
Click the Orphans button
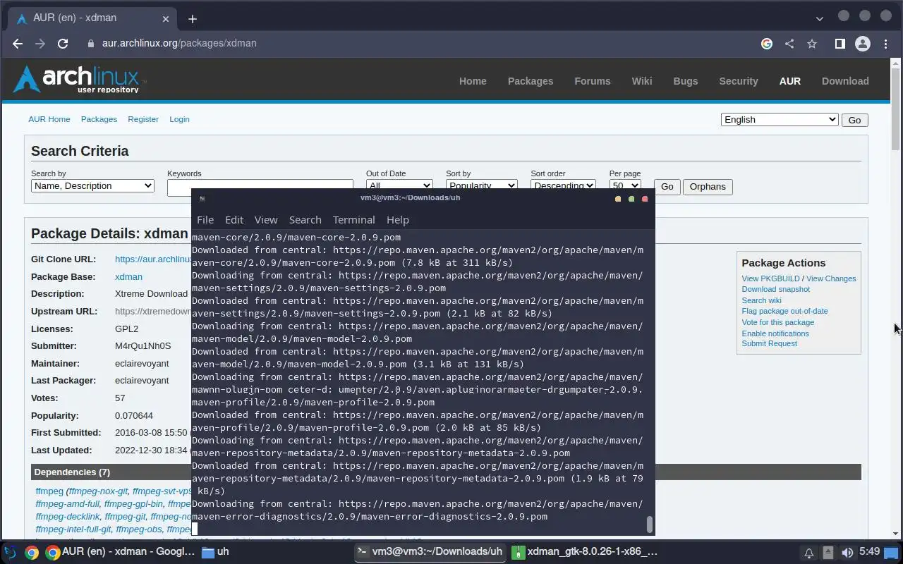708,187
